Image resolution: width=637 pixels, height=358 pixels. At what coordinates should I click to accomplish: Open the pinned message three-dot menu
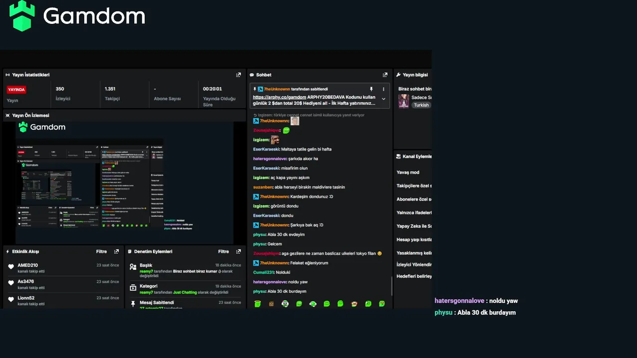(x=383, y=89)
